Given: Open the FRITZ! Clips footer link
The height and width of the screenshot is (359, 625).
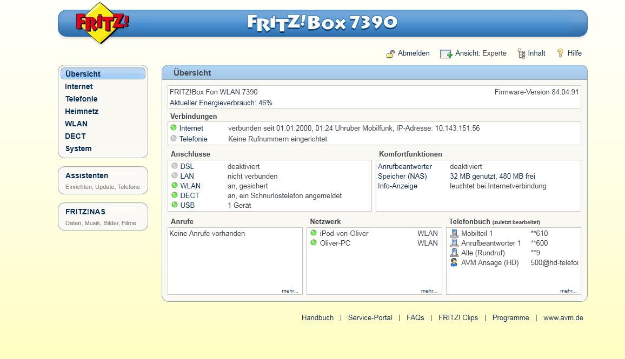Looking at the screenshot, I should pos(458,317).
